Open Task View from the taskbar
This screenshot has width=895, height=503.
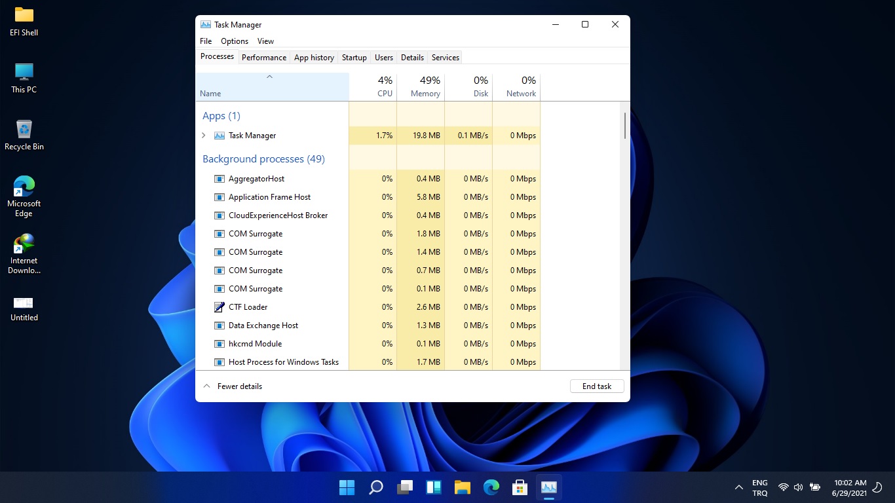405,487
